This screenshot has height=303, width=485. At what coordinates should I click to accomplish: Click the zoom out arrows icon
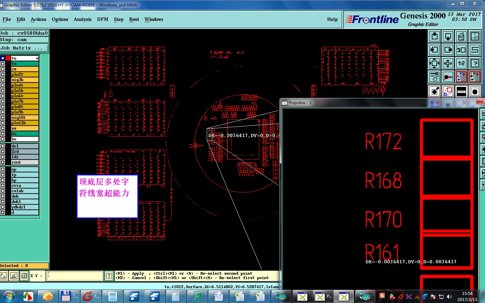click(434, 63)
